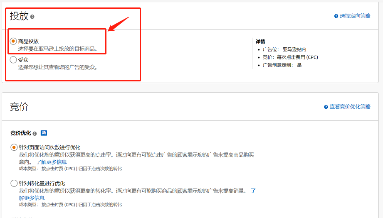Open 了解更多信息 under page-visit optimization

52,162
